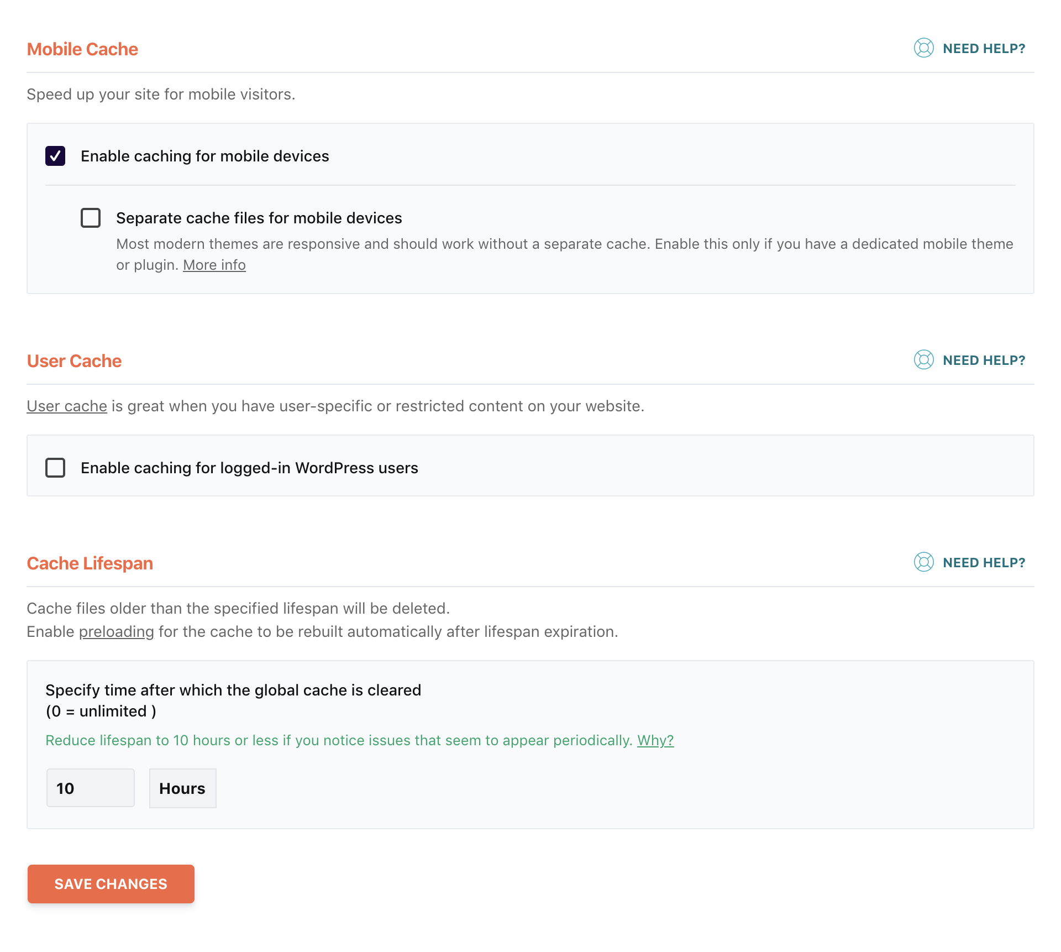Image resolution: width=1061 pixels, height=952 pixels.
Task: Open NEED HELP? for Cache Lifespan
Action: 984,563
